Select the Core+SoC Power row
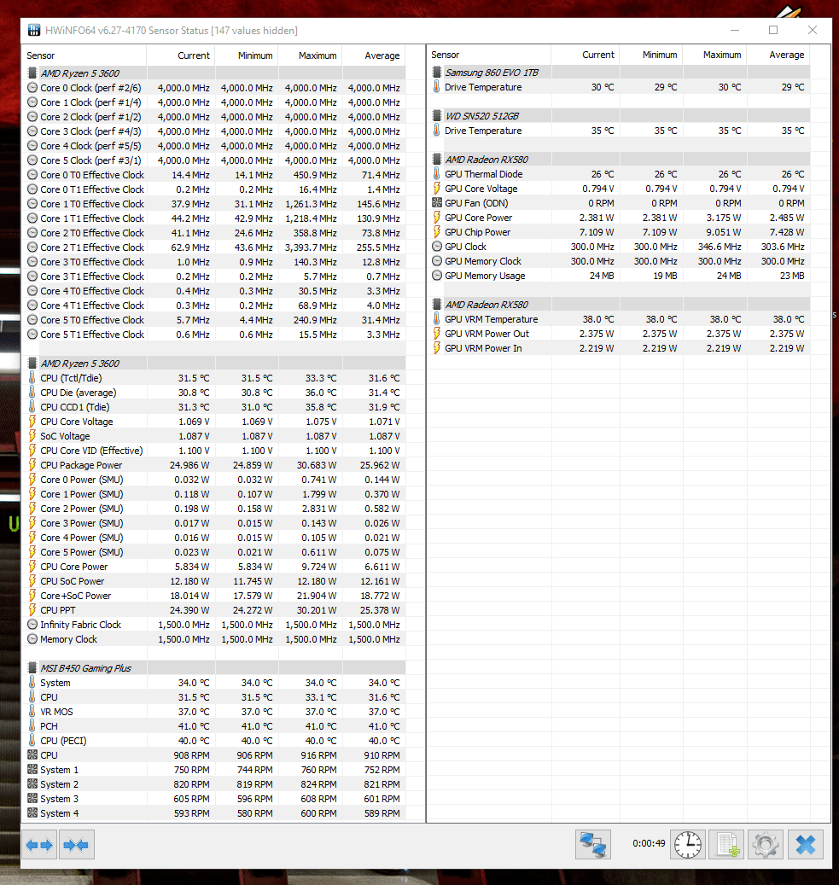The image size is (839, 885). pyautogui.click(x=216, y=596)
